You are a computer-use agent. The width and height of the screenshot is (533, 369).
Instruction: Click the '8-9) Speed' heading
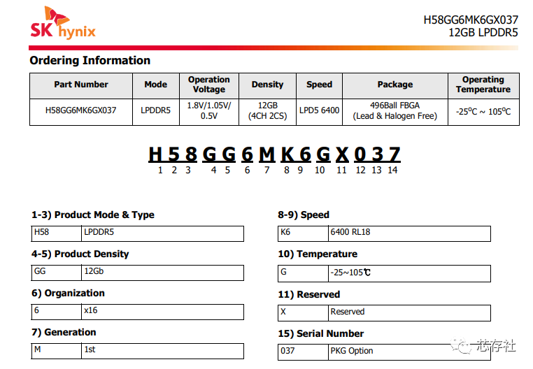click(304, 215)
